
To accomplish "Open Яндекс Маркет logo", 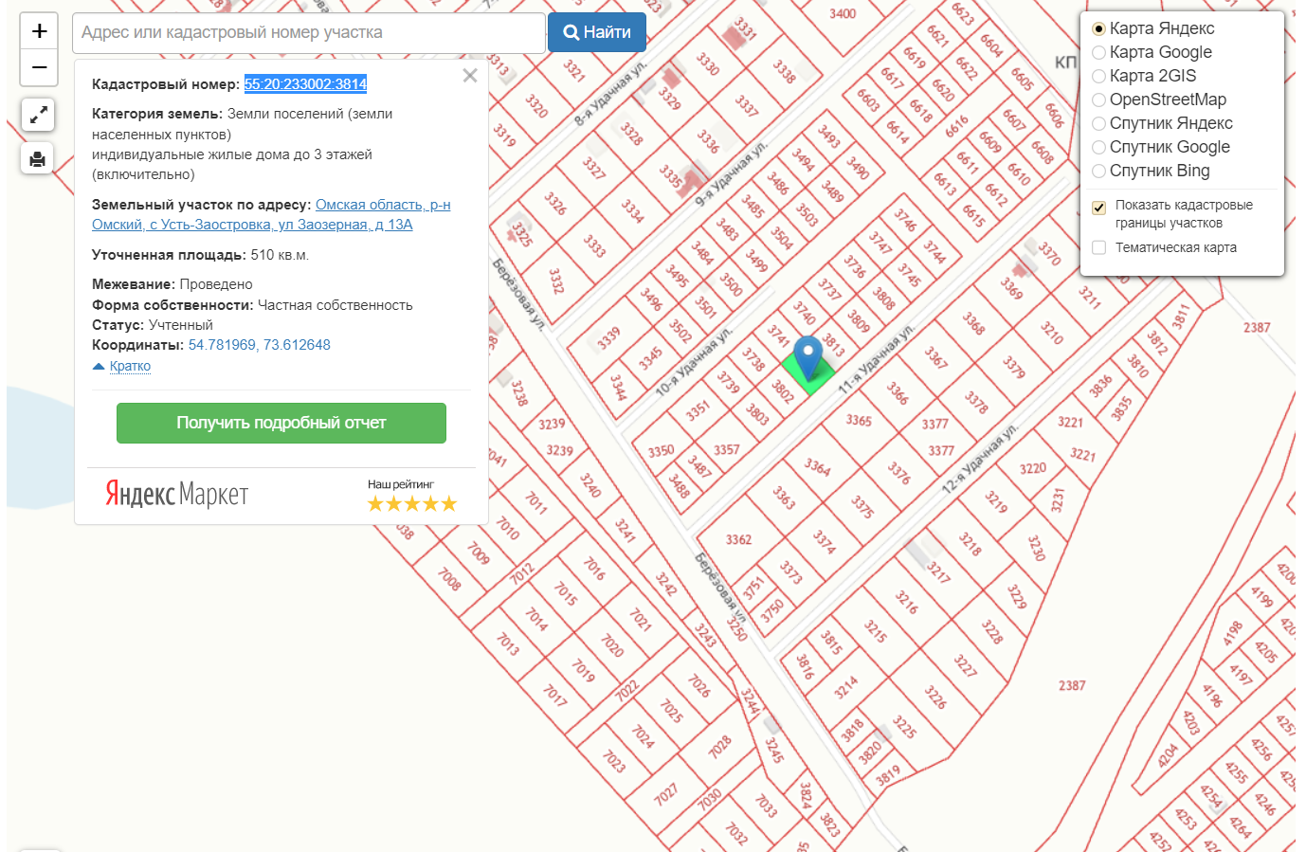I will pos(177,494).
